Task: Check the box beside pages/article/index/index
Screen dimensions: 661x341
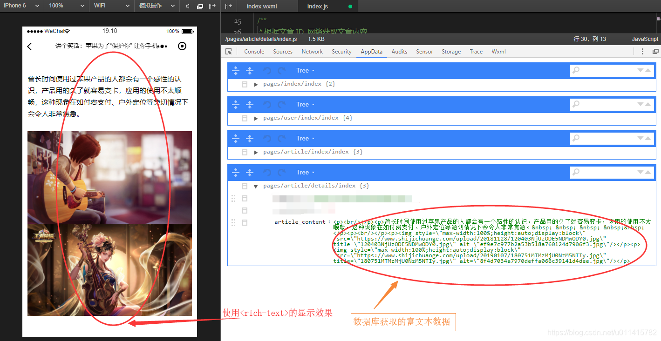Action: coord(244,153)
